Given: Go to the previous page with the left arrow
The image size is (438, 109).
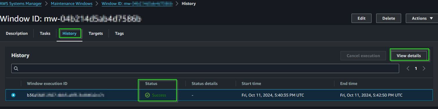Looking at the screenshot, I should point(408,68).
